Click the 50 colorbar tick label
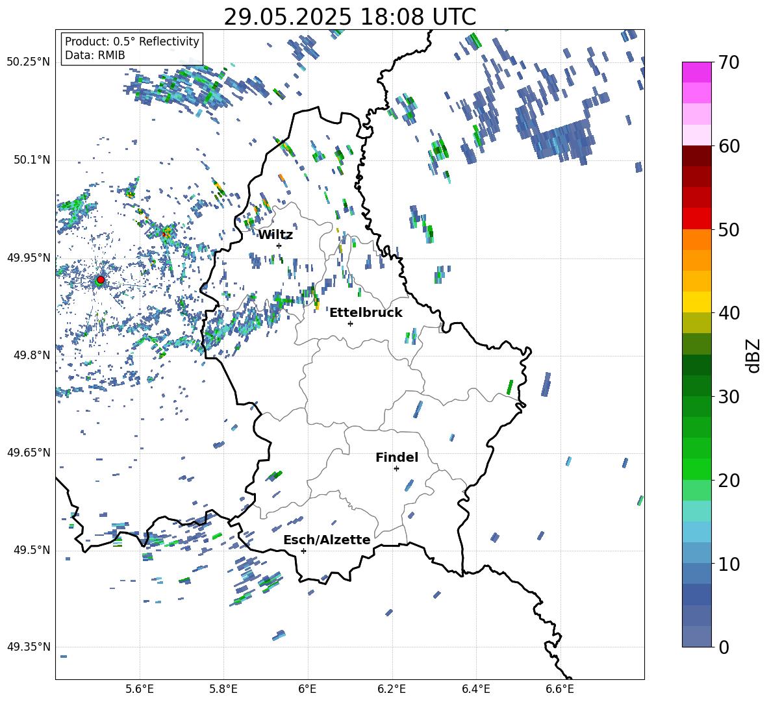This screenshot has width=769, height=702. (x=729, y=230)
